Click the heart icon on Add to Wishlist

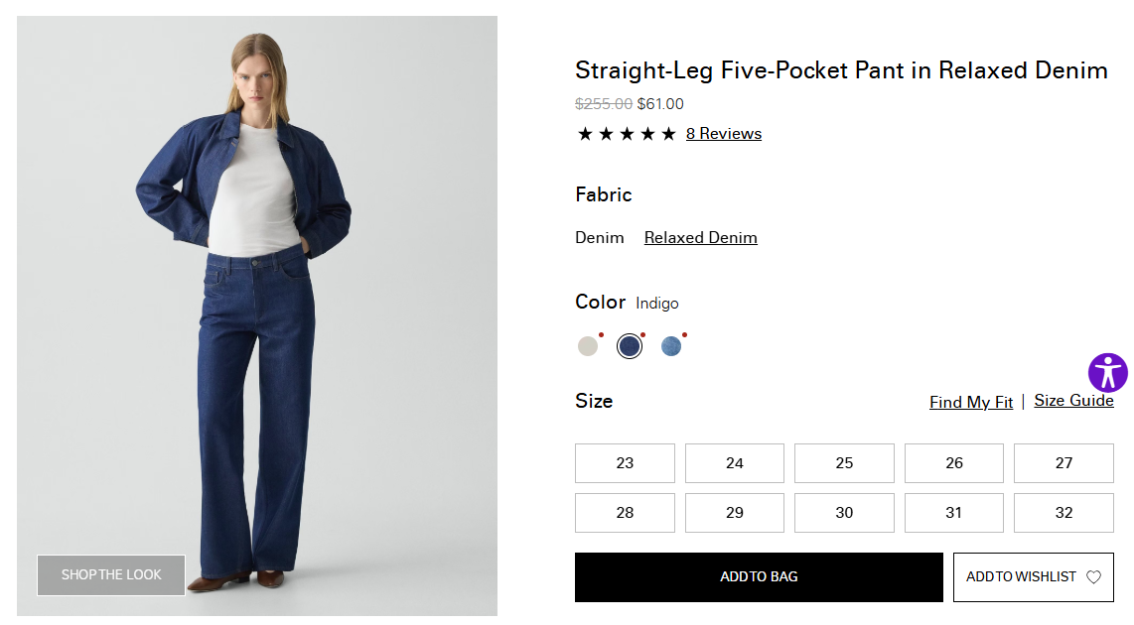point(1093,577)
